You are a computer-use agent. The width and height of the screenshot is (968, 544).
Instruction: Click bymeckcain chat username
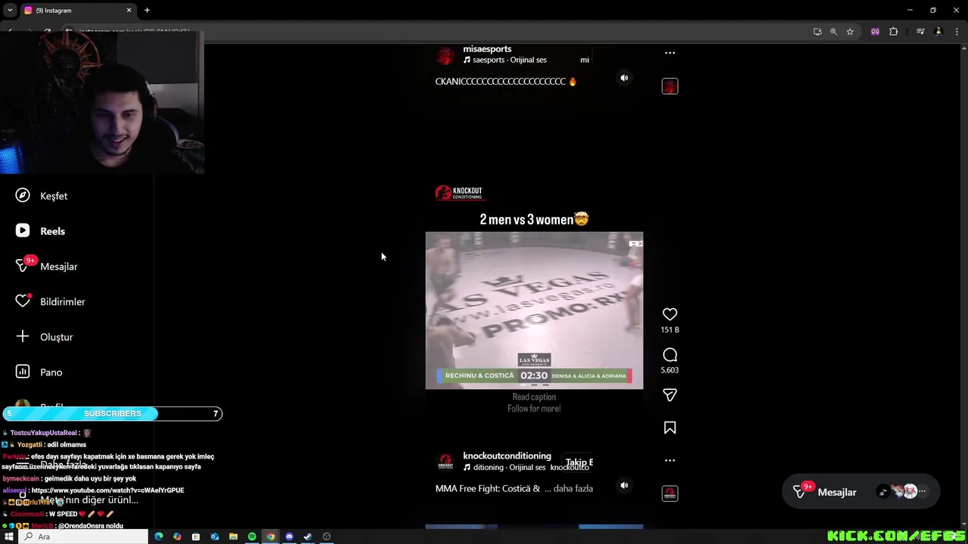point(21,479)
